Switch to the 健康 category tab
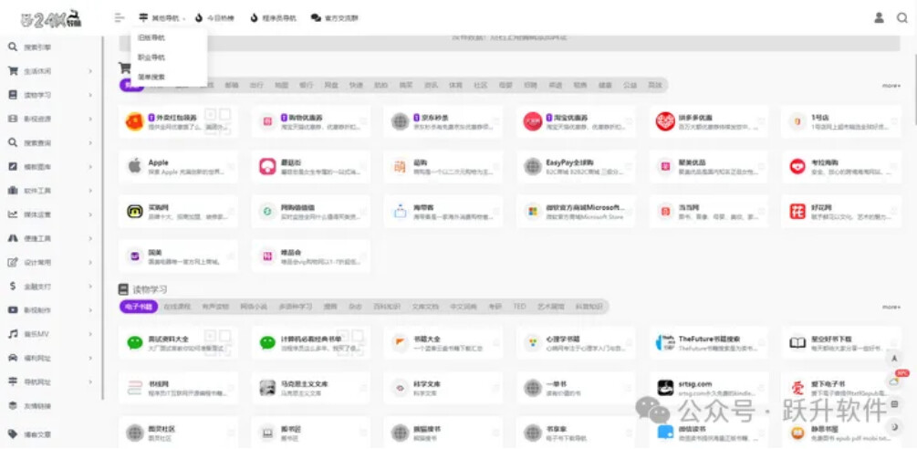This screenshot has width=917, height=449. tap(605, 86)
